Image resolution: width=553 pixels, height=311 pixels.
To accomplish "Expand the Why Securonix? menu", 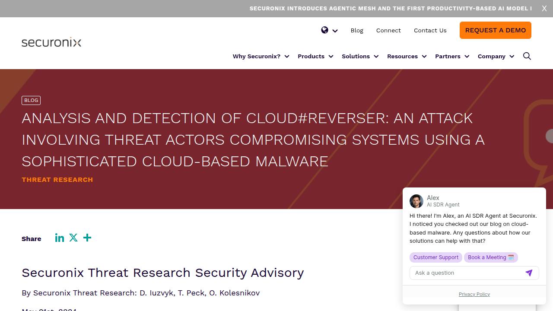I will (261, 56).
